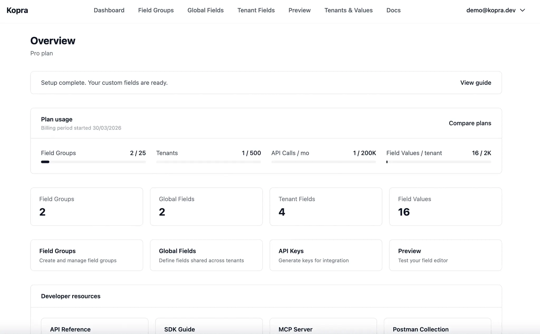Screen dimensions: 540x334
Task: Click the View guide link
Action: [476, 83]
